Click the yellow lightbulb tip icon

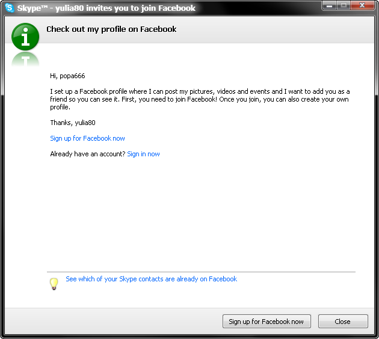click(x=54, y=284)
